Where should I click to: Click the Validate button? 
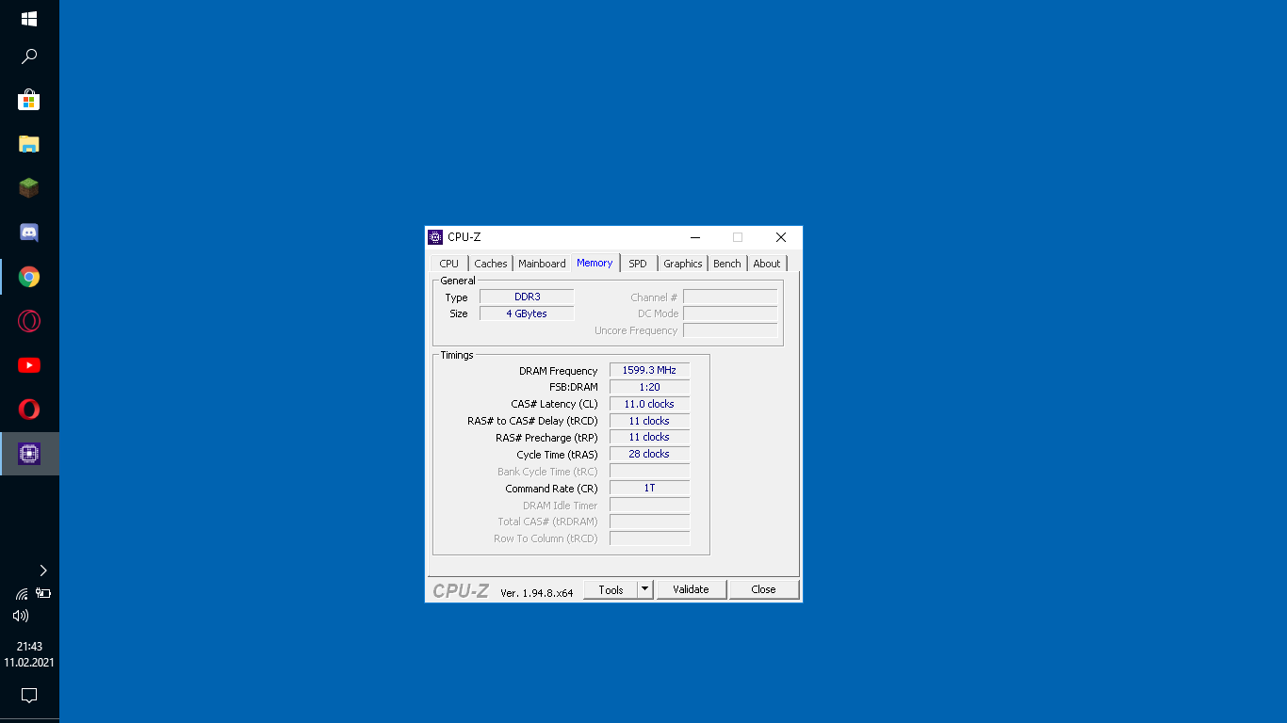tap(691, 589)
